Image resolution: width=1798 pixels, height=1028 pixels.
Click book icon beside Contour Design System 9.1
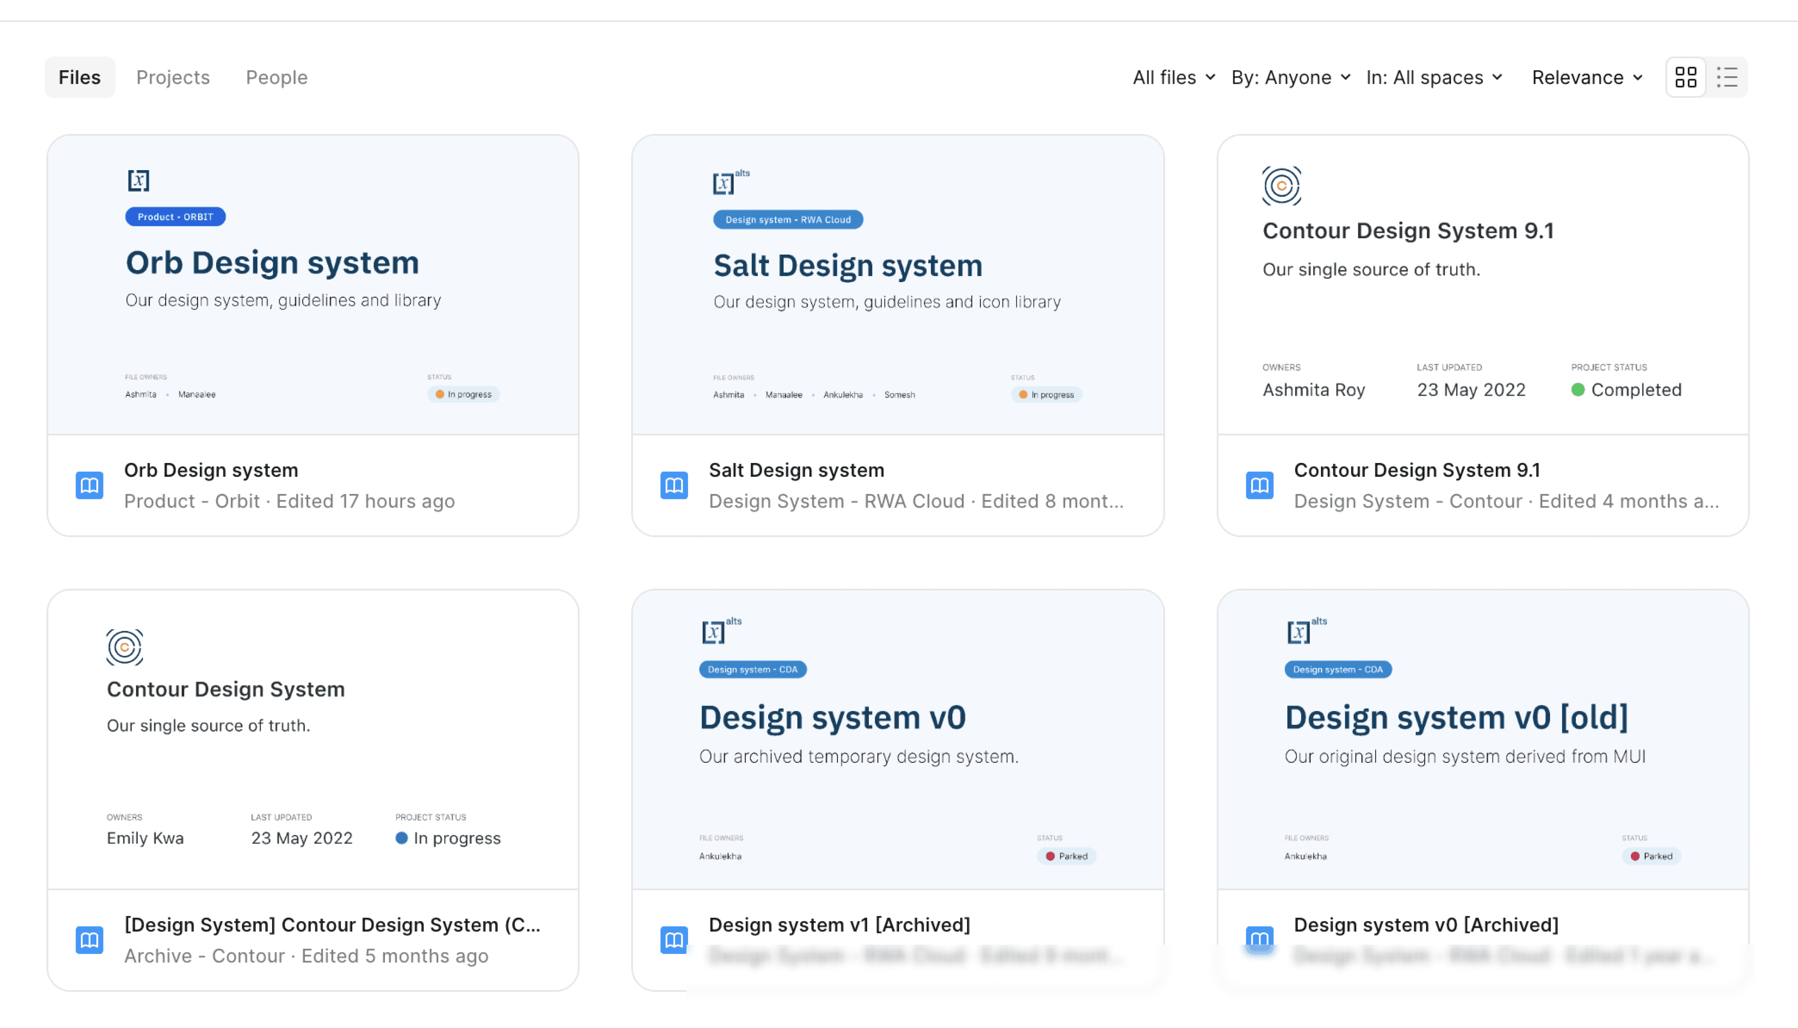pos(1259,485)
